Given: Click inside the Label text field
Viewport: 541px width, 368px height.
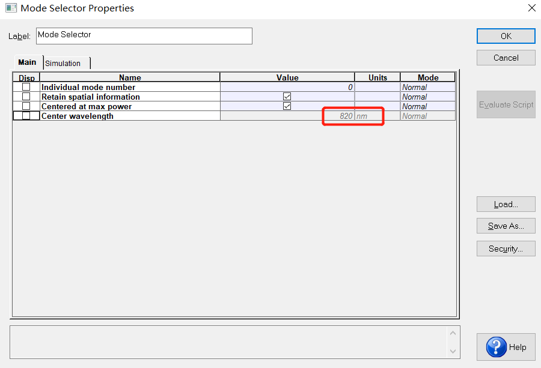Looking at the screenshot, I should click(143, 36).
